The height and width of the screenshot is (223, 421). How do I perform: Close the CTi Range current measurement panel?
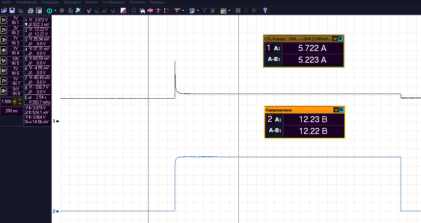[x=340, y=39]
